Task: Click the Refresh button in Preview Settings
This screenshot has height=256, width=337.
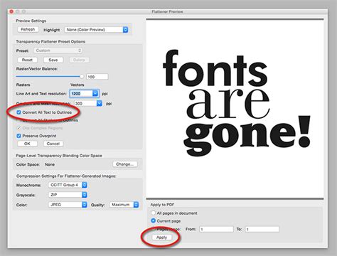Action: pos(28,29)
